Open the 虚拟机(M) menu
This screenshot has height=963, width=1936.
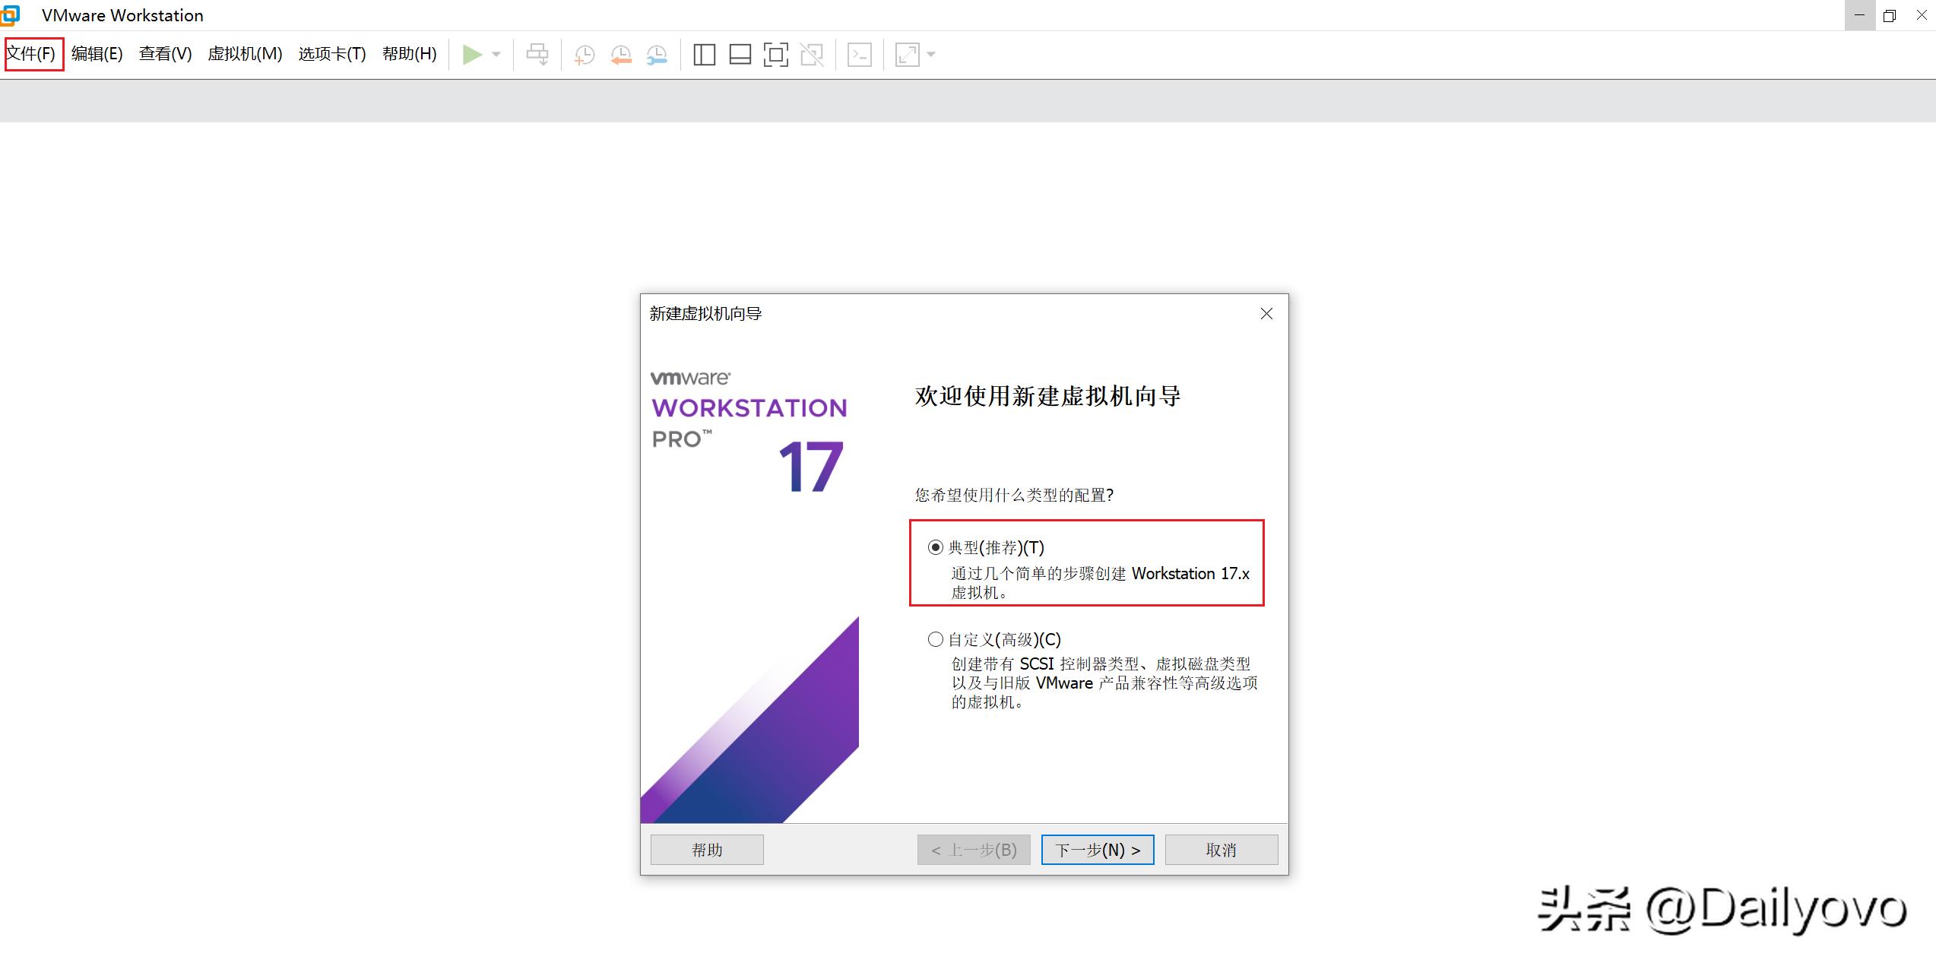click(245, 54)
